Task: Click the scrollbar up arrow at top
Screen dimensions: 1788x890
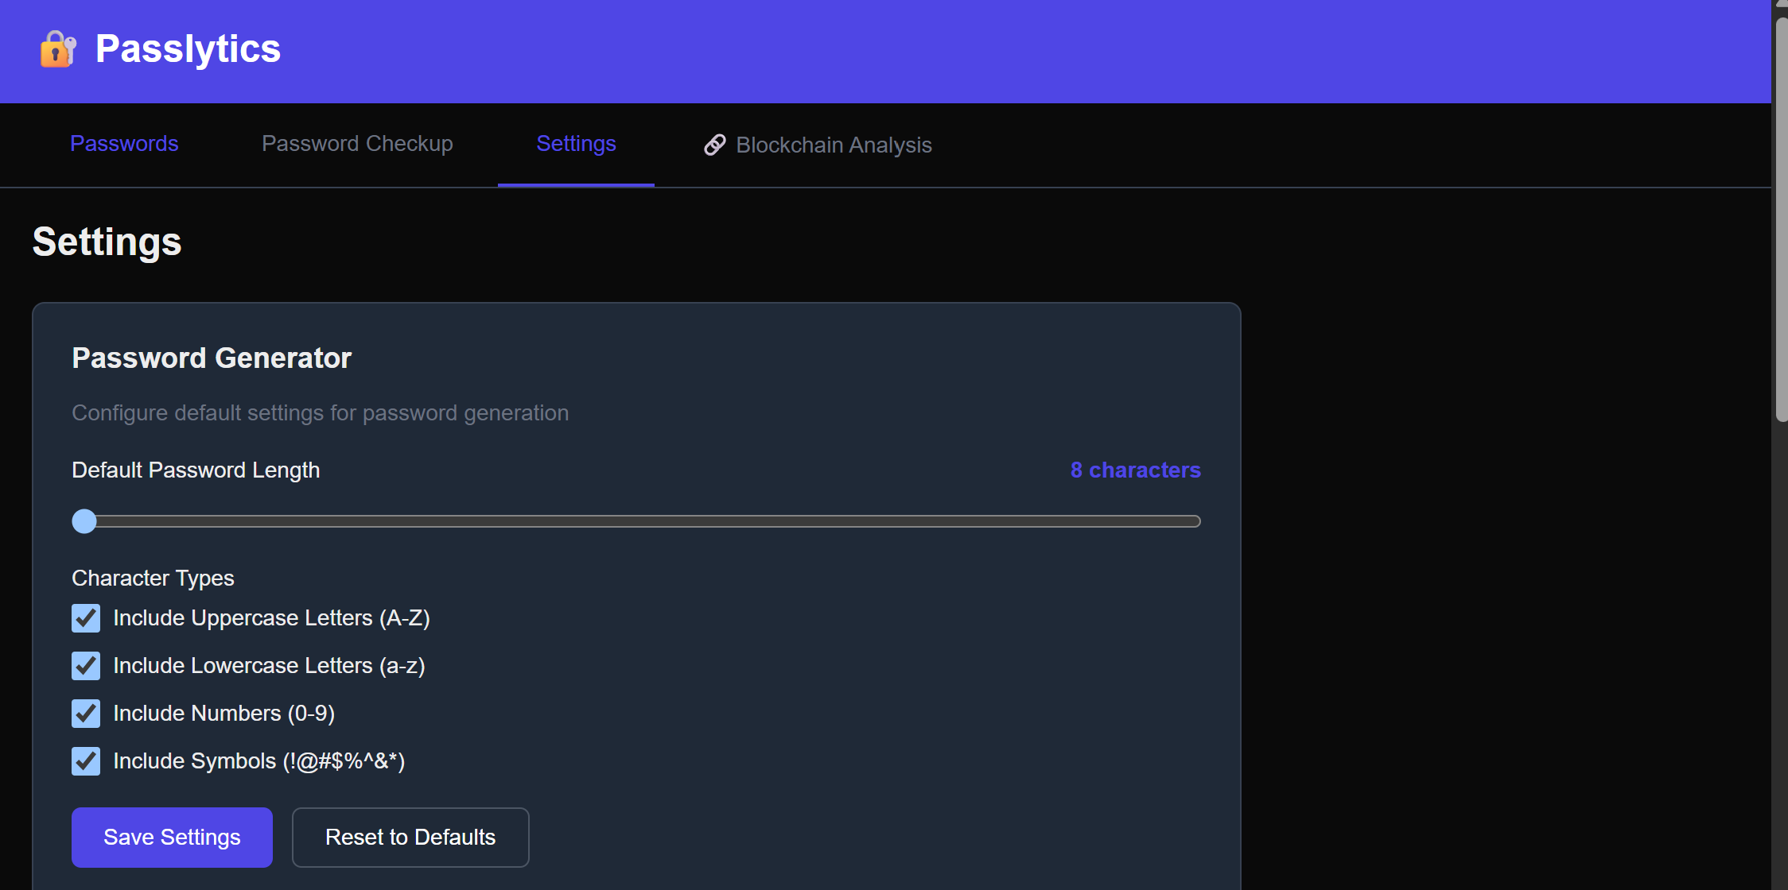Action: 1781,4
